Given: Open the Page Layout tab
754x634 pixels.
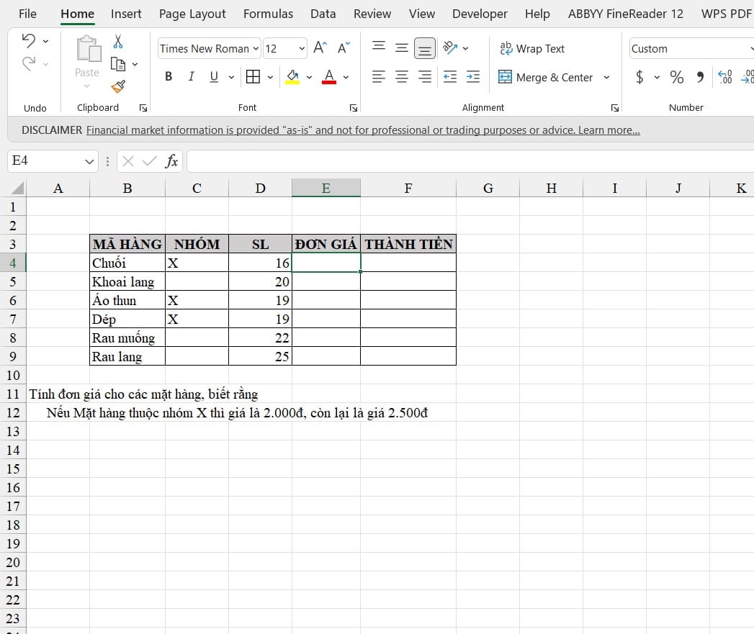Looking at the screenshot, I should 192,14.
